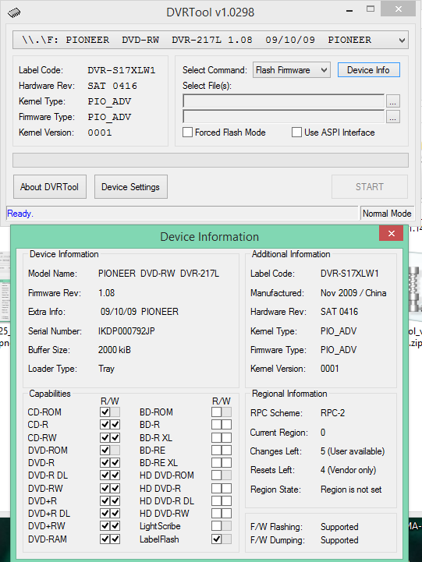Click the flashing progress bar
The image size is (422, 562).
[x=211, y=161]
